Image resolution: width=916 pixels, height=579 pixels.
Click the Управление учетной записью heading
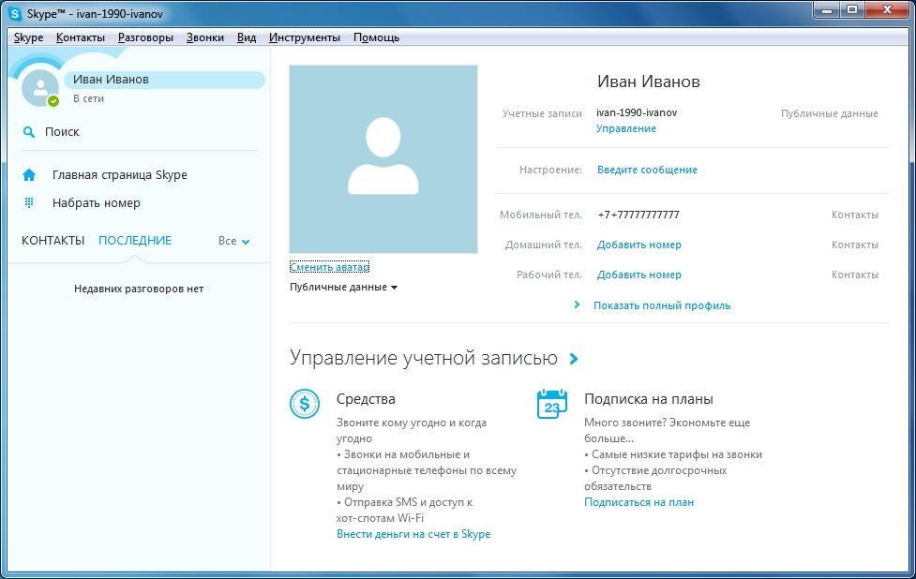pos(424,358)
